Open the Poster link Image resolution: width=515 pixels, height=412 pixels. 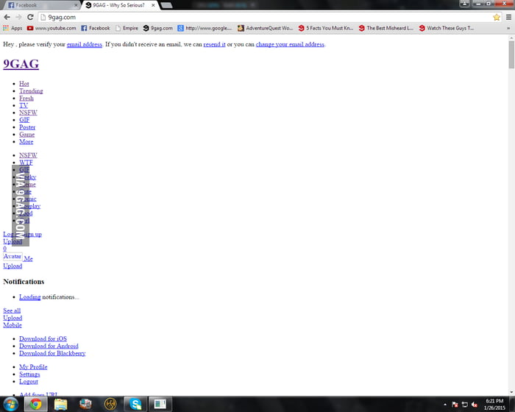[x=27, y=127]
